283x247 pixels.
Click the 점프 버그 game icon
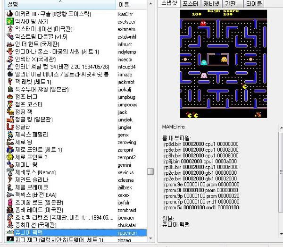10,97
